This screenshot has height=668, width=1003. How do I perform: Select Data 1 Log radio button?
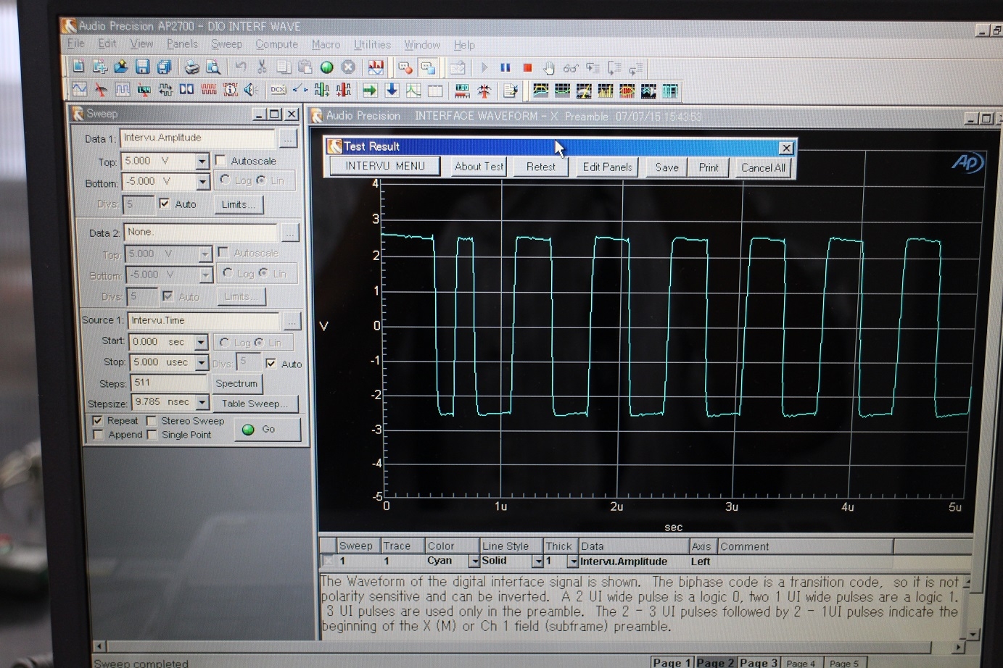tap(225, 180)
